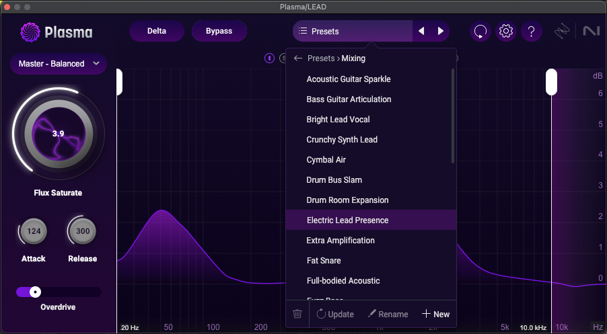Click the Overdrive slider handle

click(35, 292)
